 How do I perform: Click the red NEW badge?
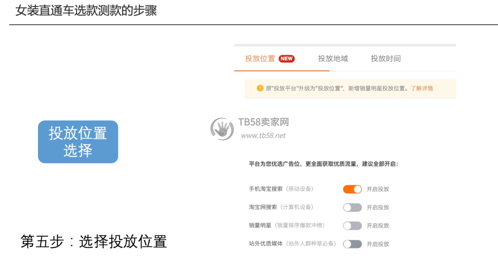[x=287, y=58]
